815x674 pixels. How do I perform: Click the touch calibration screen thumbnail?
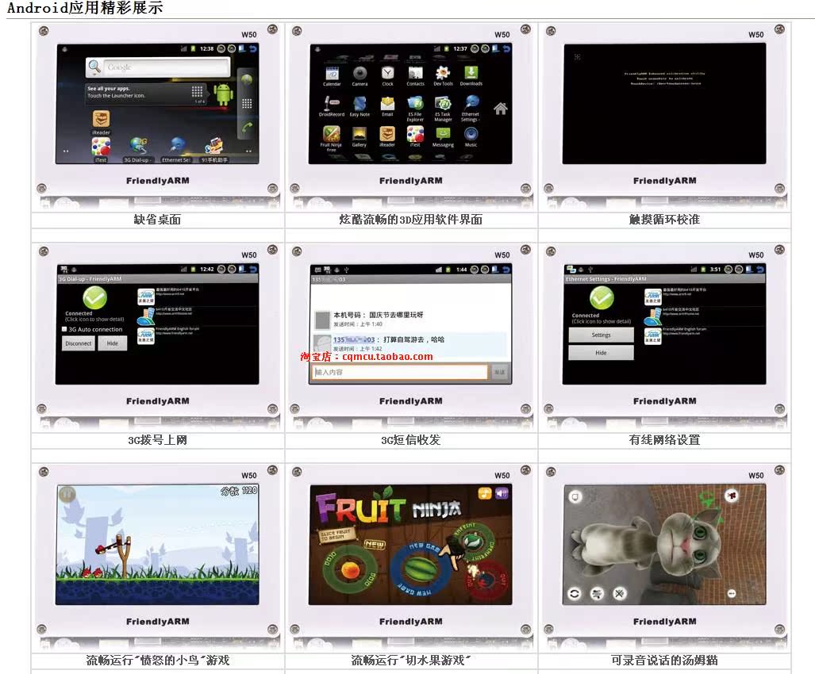click(664, 103)
